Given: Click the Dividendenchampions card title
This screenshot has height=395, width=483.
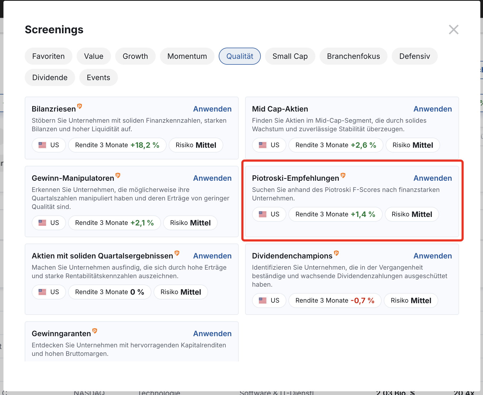Looking at the screenshot, I should point(292,256).
